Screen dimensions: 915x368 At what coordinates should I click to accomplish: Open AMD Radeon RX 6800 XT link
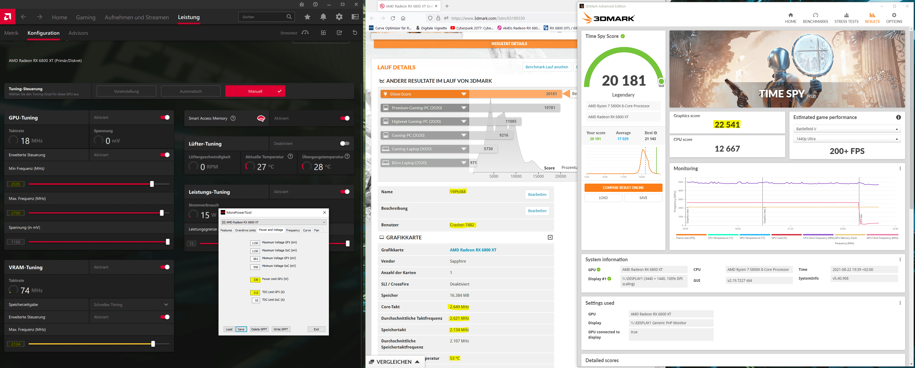click(x=473, y=250)
